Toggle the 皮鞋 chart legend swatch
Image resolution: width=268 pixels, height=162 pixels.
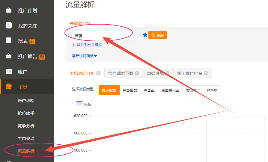(79, 104)
